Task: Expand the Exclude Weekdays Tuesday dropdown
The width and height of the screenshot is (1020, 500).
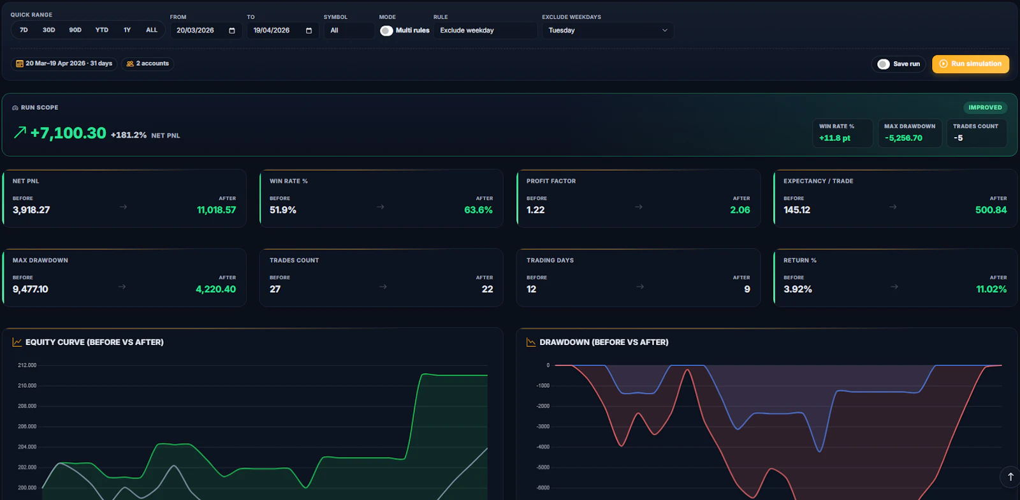Action: 608,31
